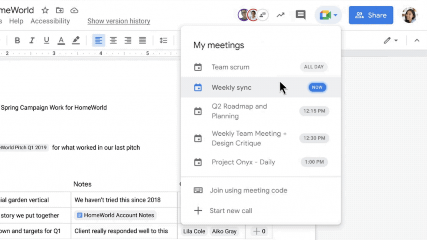Click the 12:30 PM time badge
This screenshot has width=427, height=240.
[x=314, y=138]
